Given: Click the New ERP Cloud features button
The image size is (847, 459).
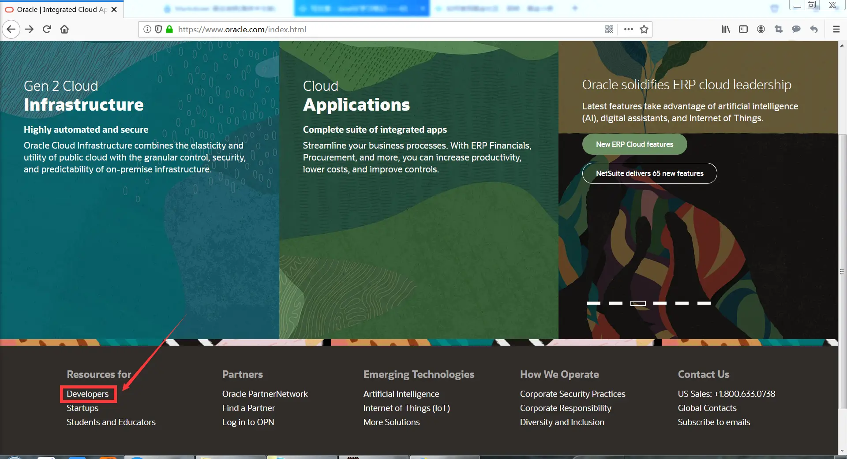Looking at the screenshot, I should [634, 144].
